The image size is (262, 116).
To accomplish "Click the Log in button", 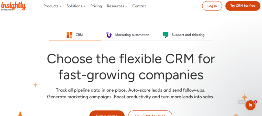I will pos(212,6).
